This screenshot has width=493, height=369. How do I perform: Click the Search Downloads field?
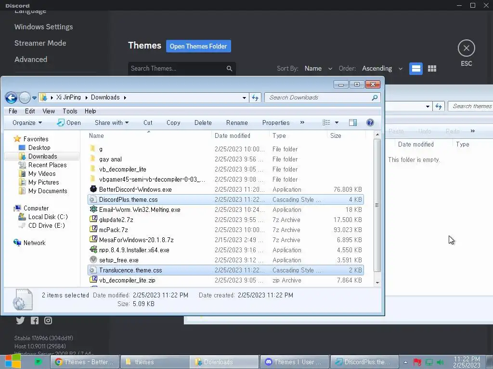tap(322, 98)
